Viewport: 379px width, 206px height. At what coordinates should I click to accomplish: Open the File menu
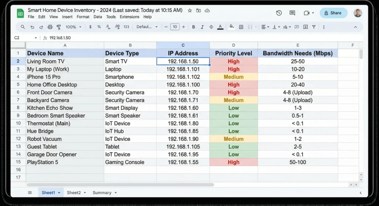point(31,17)
